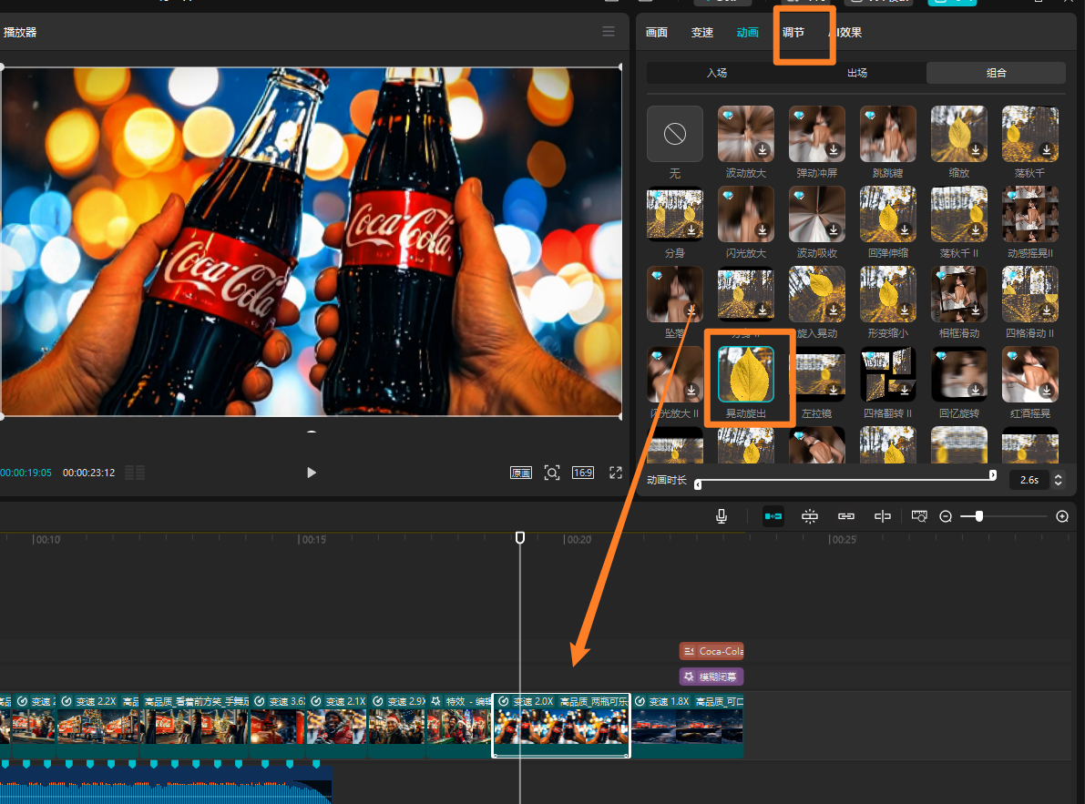Click the 原画 quality button in player
Image resolution: width=1085 pixels, height=804 pixels.
[521, 473]
